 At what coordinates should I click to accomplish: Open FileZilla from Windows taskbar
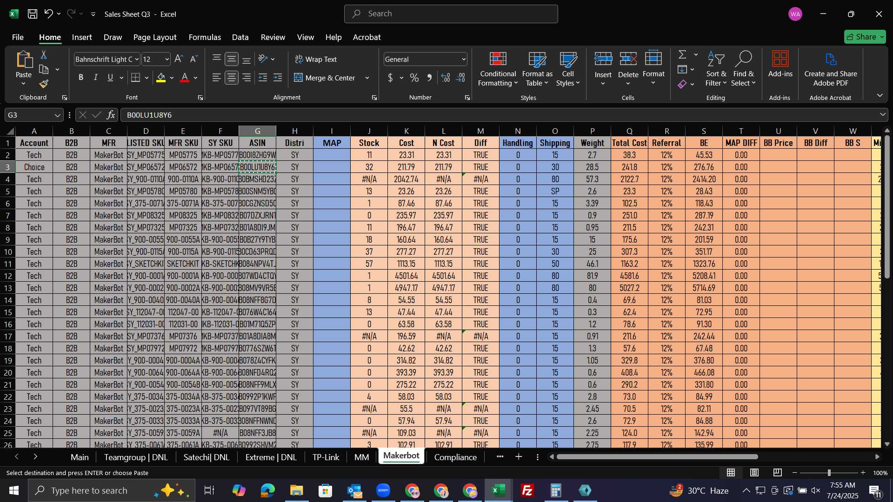tap(527, 490)
